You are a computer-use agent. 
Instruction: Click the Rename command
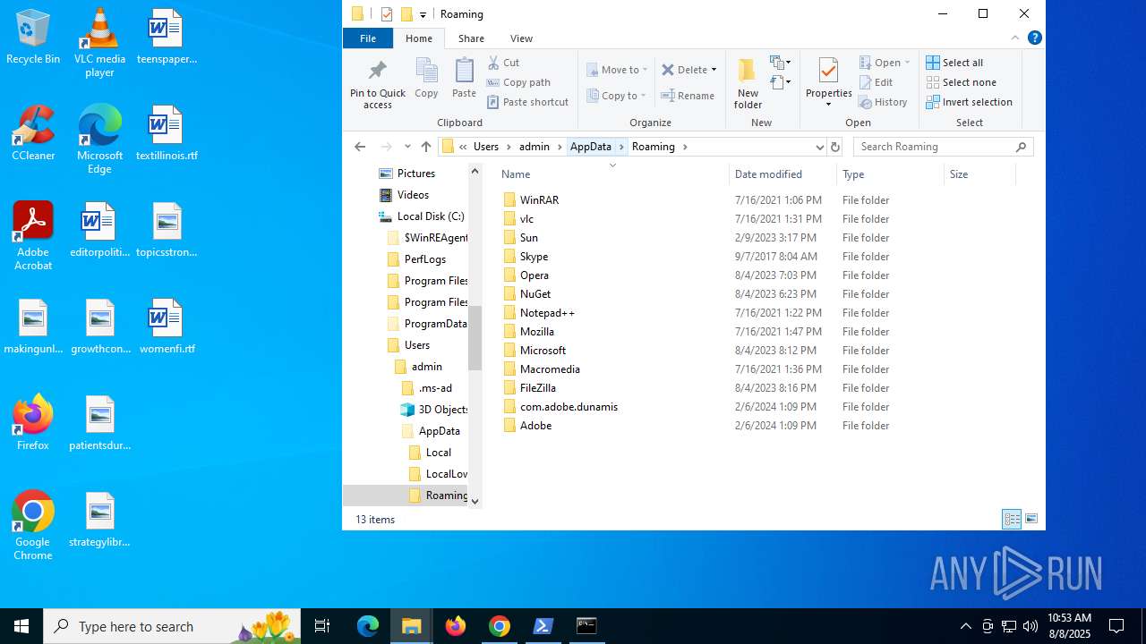click(x=688, y=96)
